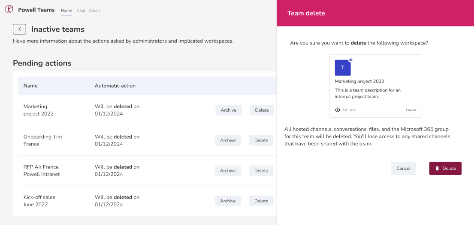Archive RFP Air France Powell Intranet
The height and width of the screenshot is (225, 474).
coord(228,171)
